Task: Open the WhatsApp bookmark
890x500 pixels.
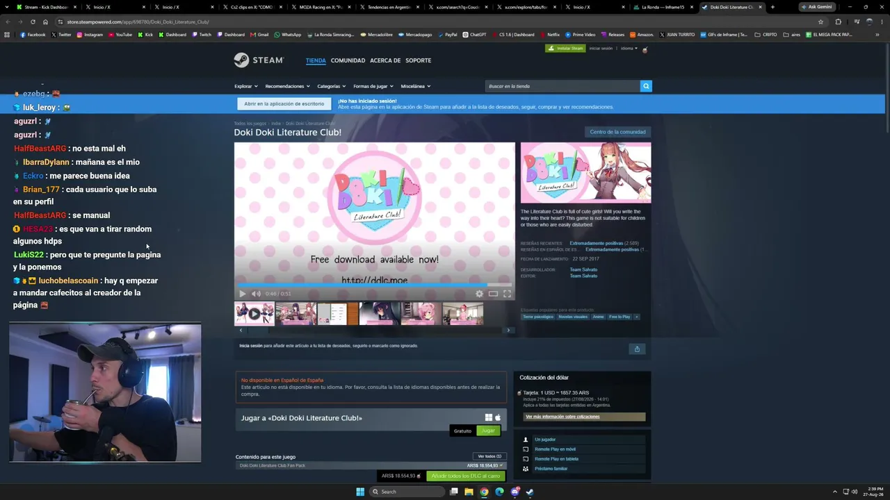Action: tap(288, 34)
